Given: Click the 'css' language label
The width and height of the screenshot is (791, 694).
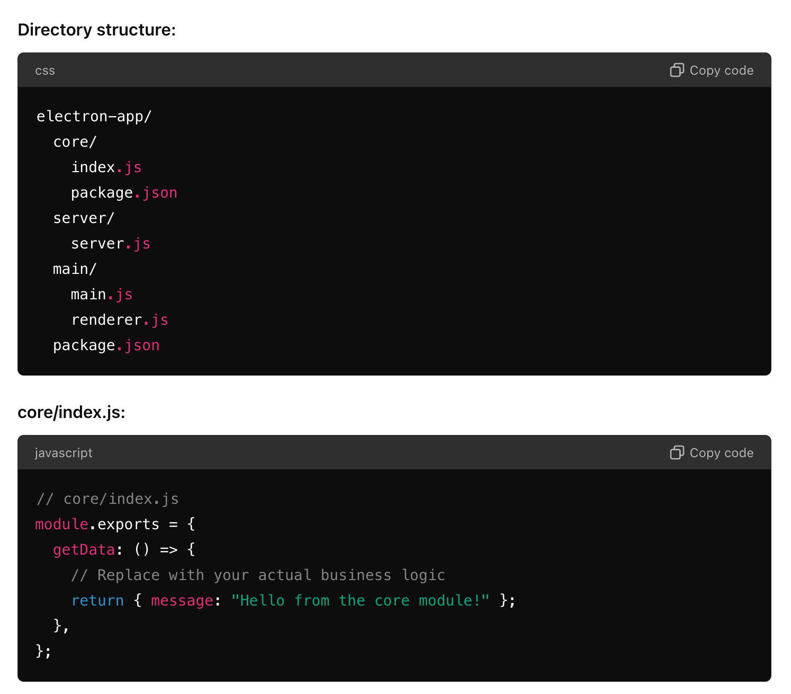Looking at the screenshot, I should [45, 71].
